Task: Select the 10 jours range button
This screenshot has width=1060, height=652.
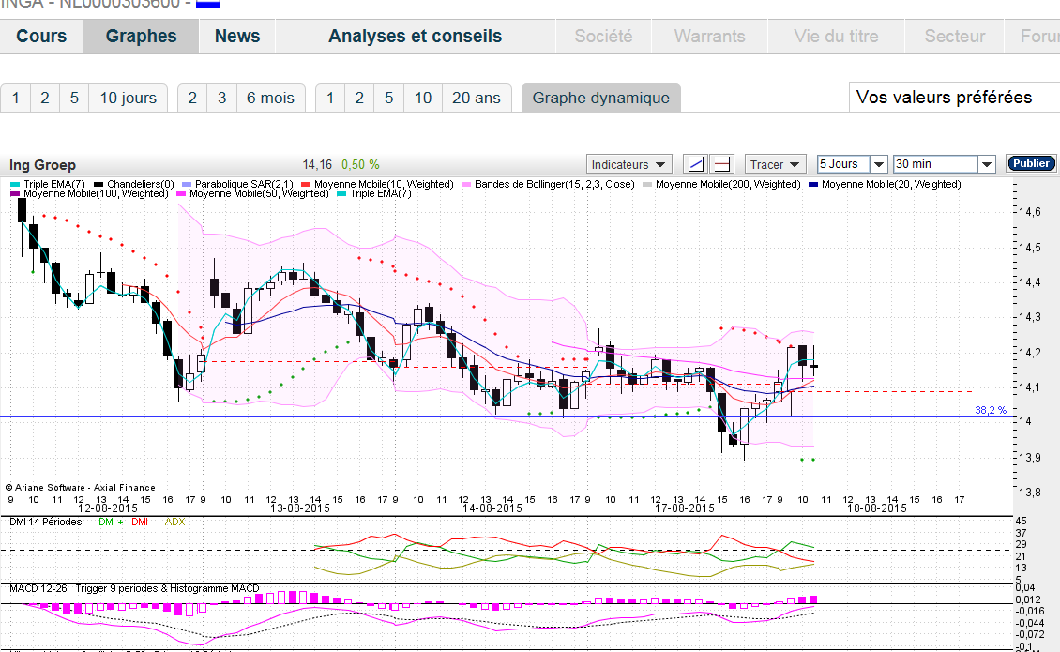Action: coord(129,98)
